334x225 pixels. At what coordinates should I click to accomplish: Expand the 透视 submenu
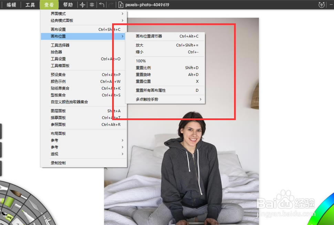84,154
